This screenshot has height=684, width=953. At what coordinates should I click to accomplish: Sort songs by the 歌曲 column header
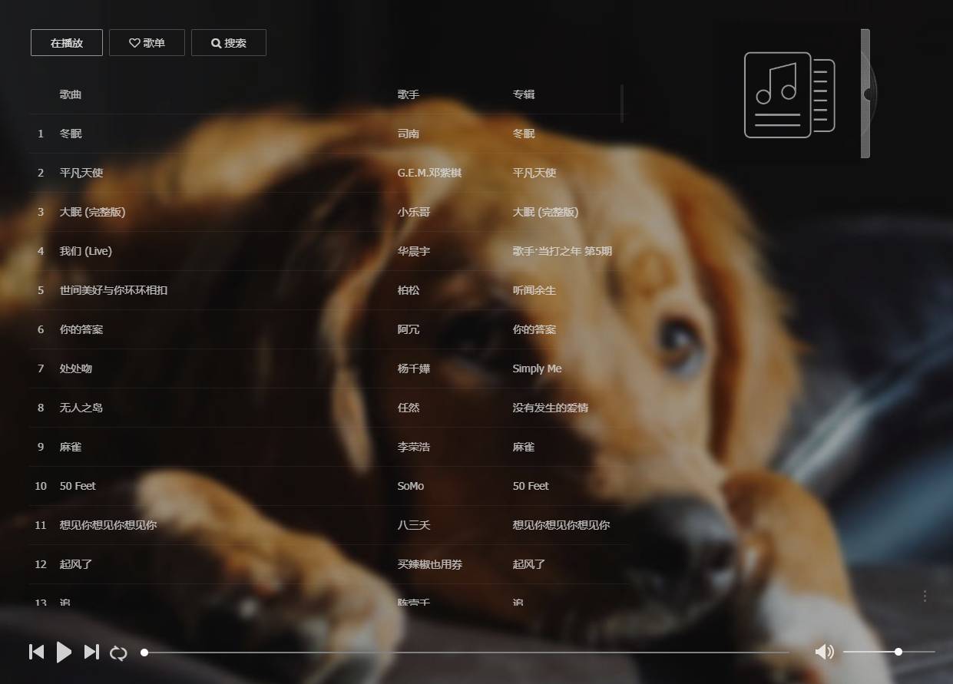click(69, 94)
